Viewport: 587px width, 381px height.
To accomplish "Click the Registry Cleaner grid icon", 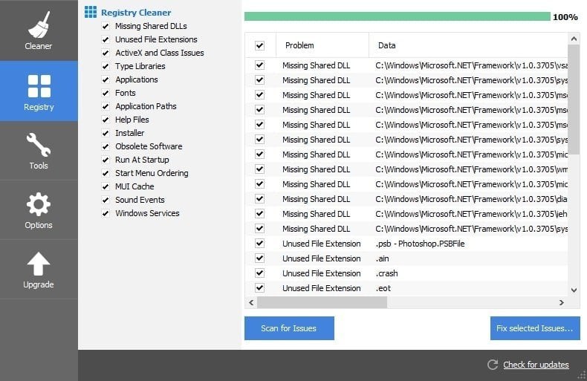I will 90,12.
